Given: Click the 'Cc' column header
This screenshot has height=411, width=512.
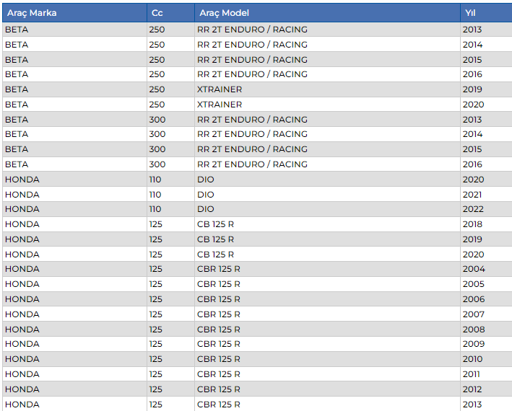Looking at the screenshot, I should [157, 13].
